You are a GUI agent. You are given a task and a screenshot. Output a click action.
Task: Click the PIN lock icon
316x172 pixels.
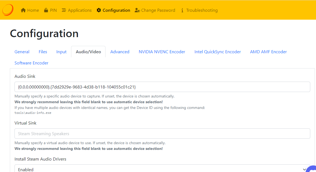[x=46, y=10]
